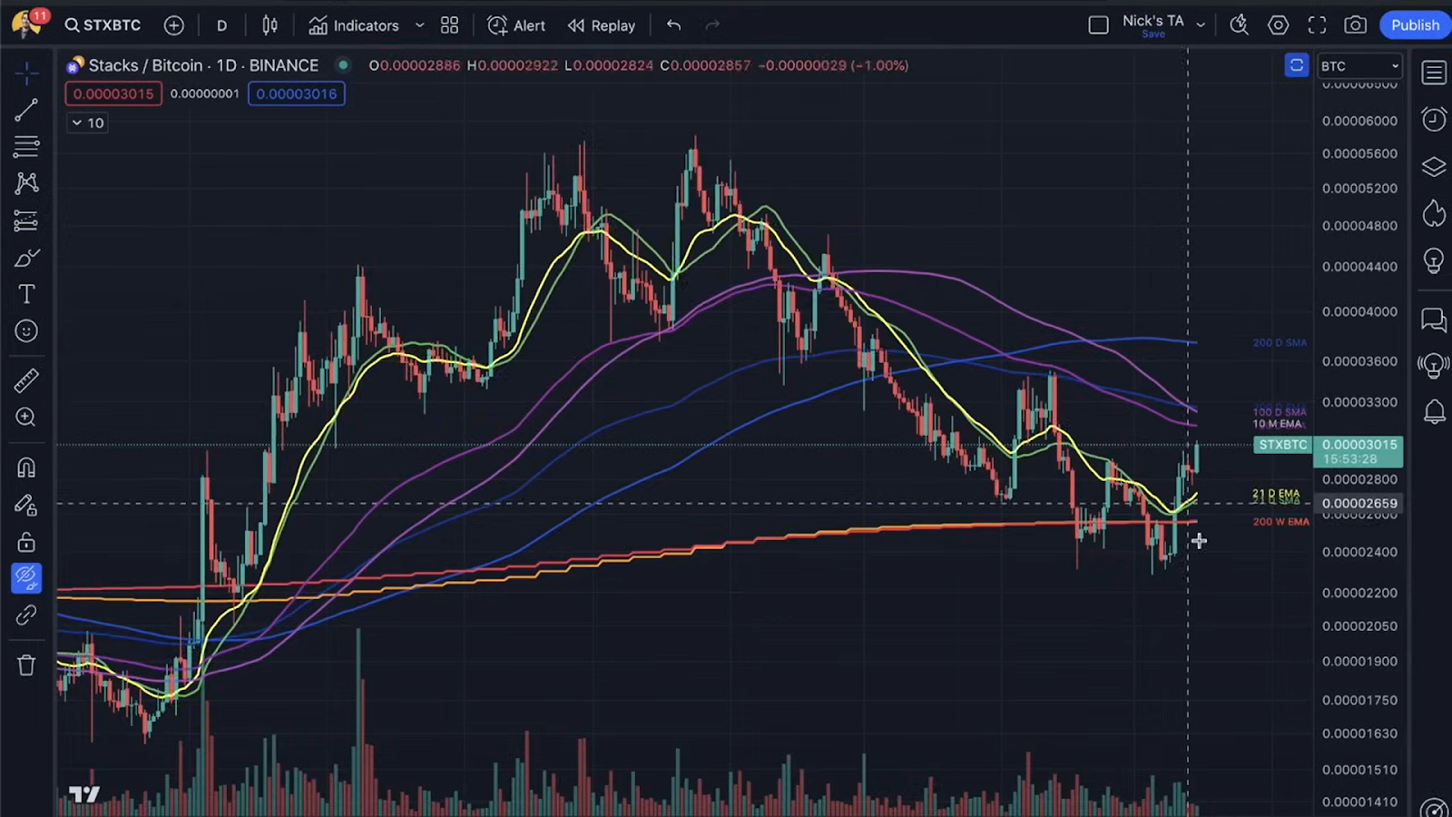Click the blue buy price 0.00003016
This screenshot has width=1452, height=817.
point(296,94)
